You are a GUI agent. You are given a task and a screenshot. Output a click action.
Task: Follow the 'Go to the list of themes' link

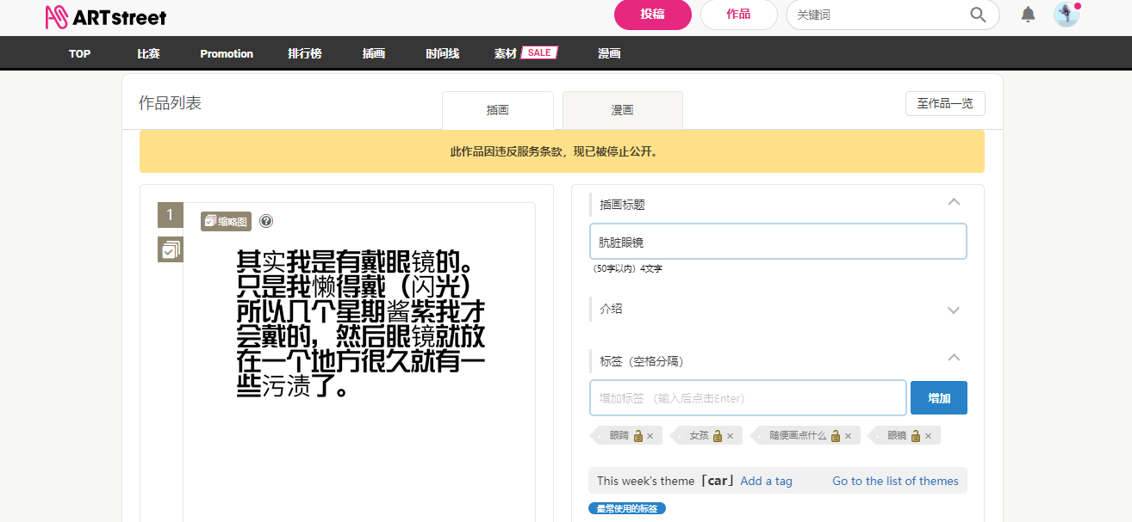tap(895, 481)
